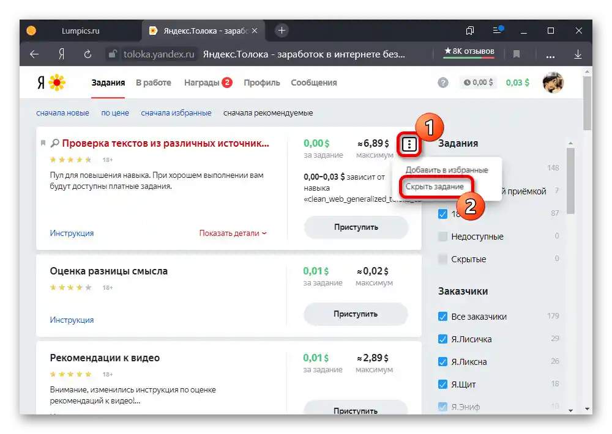
Task: Open Yandex home via the Я toolbar icon
Action: tap(61, 54)
